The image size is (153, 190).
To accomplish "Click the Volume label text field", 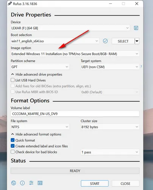I will (x=75, y=114).
